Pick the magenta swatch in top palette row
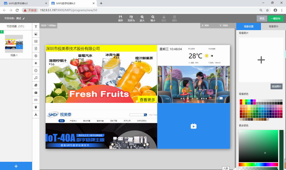286x170 pixels. (x=254, y=101)
